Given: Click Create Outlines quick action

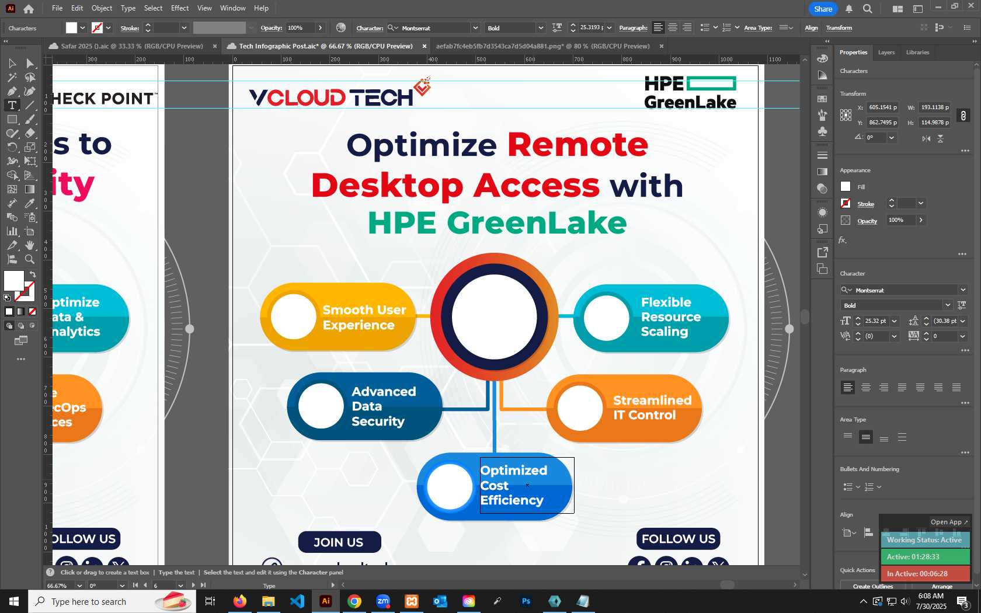Looking at the screenshot, I should (872, 586).
